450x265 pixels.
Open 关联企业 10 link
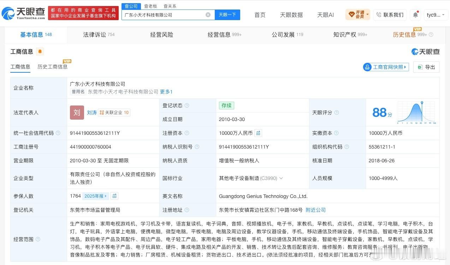tap(114, 113)
